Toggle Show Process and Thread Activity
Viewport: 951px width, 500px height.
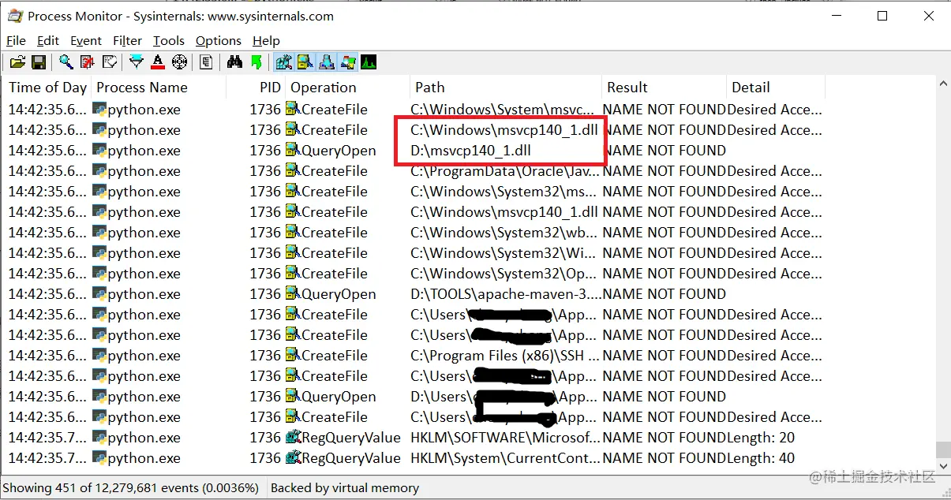[348, 62]
